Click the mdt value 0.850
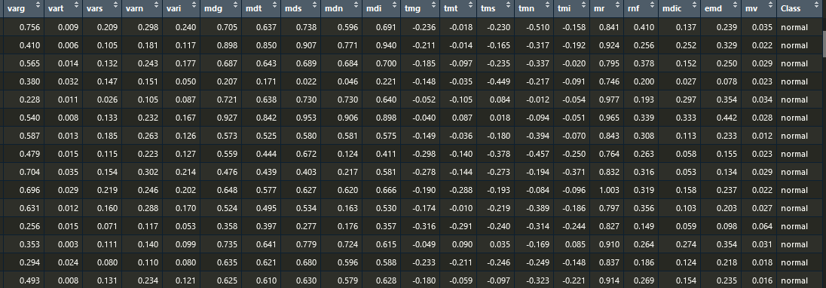The image size is (826, 288). click(x=267, y=46)
